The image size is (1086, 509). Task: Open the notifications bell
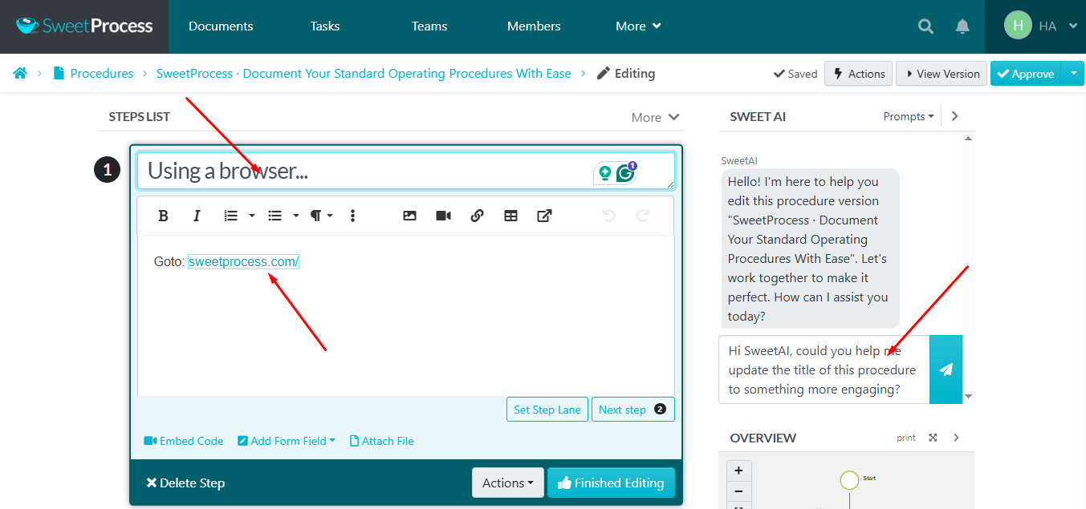(962, 26)
